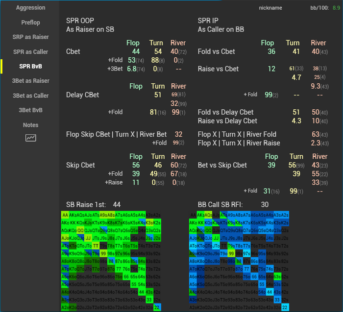Click Skip Cbet +Raise Flop value 11
Image resolution: width=343 pixels, height=312 pixels.
pyautogui.click(x=136, y=182)
